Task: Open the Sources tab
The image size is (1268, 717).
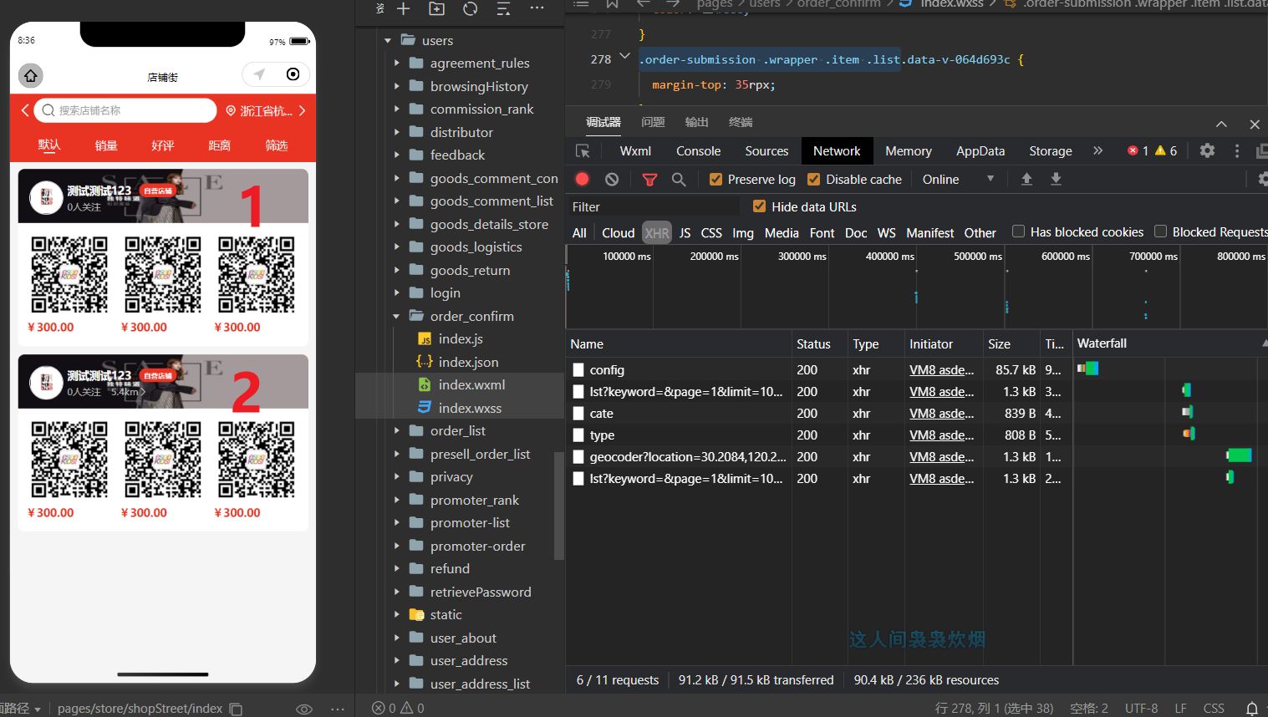Action: pyautogui.click(x=766, y=150)
